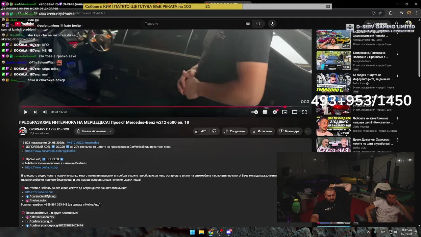The height and width of the screenshot is (237, 421).
Task: Open YouTube notifications bell
Action: coord(396,24)
